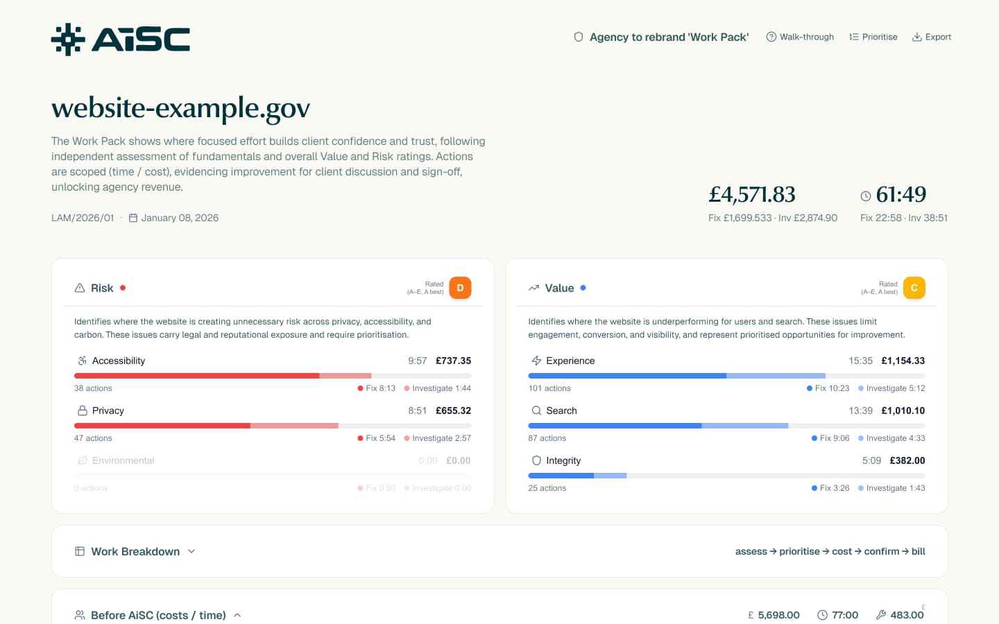Screen dimensions: 999x624
Task: Collapse the Before AiSC section
Action: pyautogui.click(x=237, y=615)
